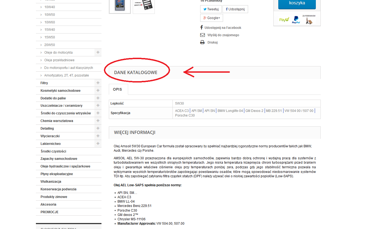
Task: Click the Porsche C30 specification in the table
Action: [x=185, y=115]
